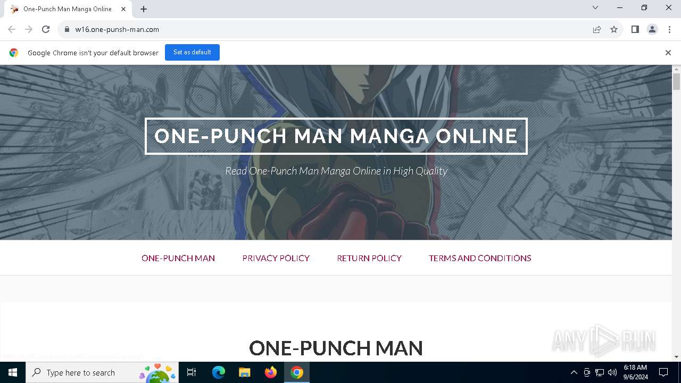This screenshot has width=681, height=383.
Task: Click the tray icon left of network
Action: pos(587,372)
